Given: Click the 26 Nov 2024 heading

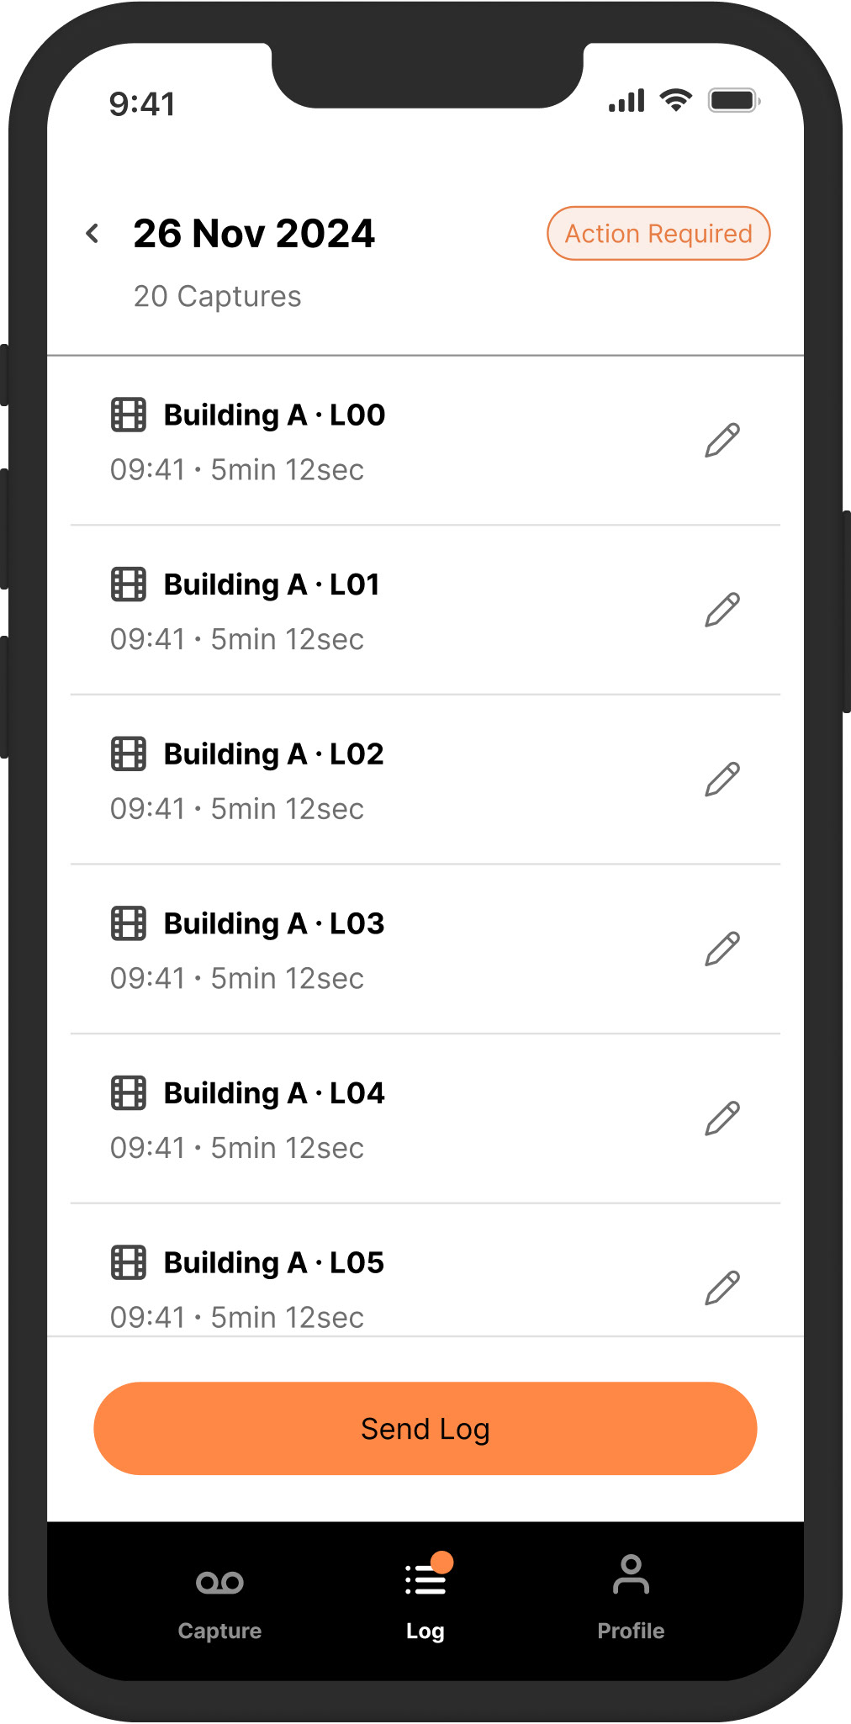Looking at the screenshot, I should (254, 234).
